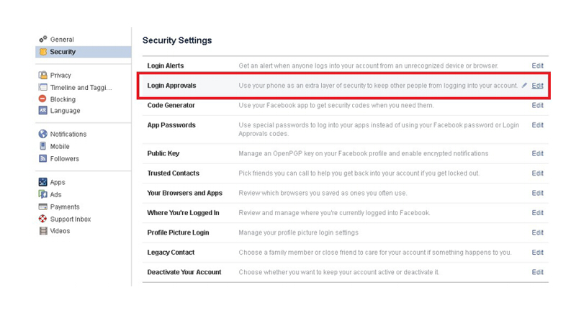Image resolution: width=571 pixels, height=326 pixels.
Task: Open Privacy via its padlock icon
Action: (43, 76)
